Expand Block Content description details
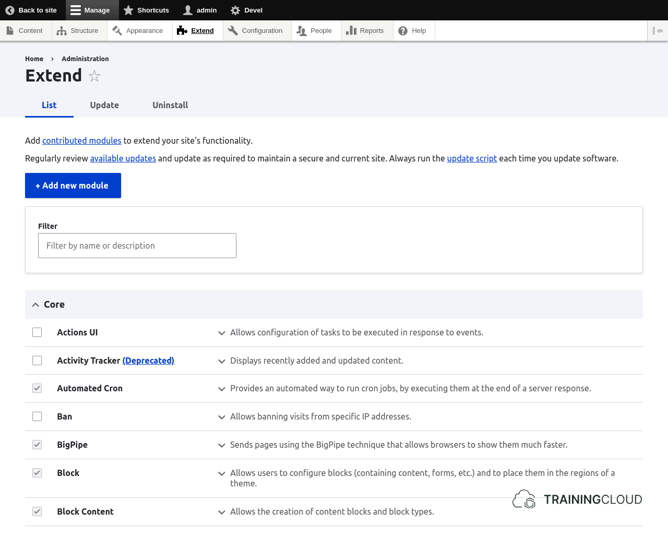 tap(222, 512)
